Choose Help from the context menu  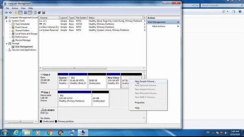click(x=148, y=108)
